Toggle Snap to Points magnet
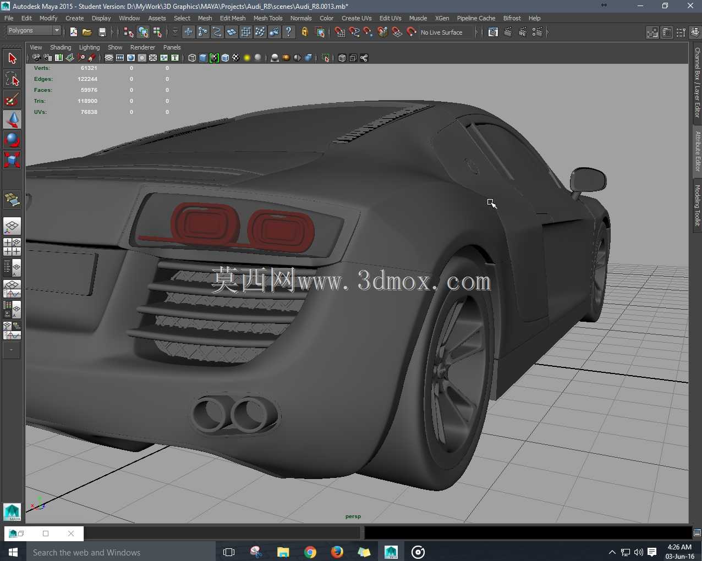The image size is (702, 561). (x=369, y=32)
